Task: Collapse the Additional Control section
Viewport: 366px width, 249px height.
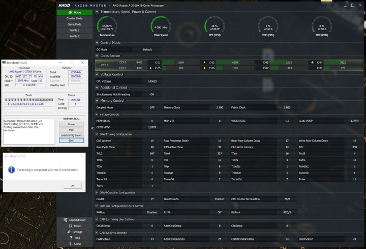Action: click(97, 87)
